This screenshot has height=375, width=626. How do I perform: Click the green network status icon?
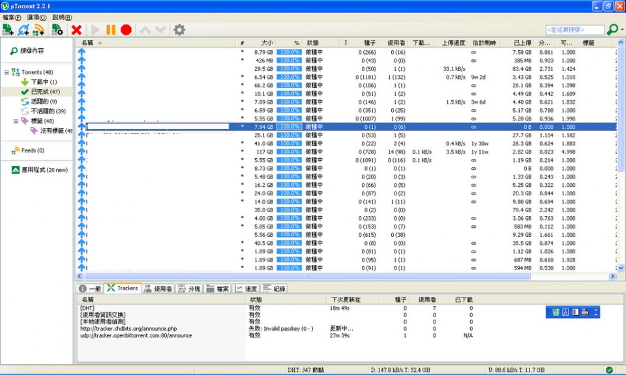[x=609, y=370]
